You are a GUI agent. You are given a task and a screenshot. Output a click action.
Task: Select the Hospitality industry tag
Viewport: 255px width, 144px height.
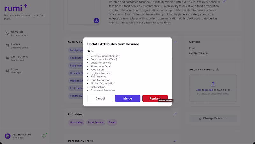point(76,122)
